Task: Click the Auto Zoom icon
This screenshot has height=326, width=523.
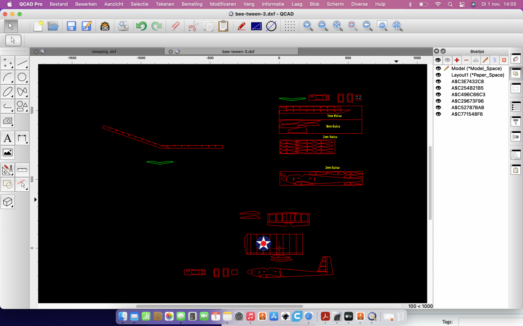Action: click(338, 26)
